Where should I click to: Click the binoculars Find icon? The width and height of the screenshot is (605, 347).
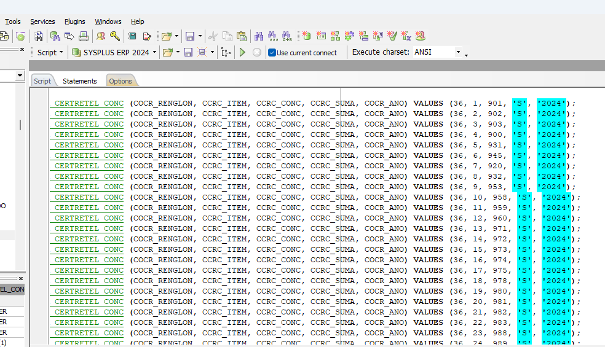(x=258, y=36)
